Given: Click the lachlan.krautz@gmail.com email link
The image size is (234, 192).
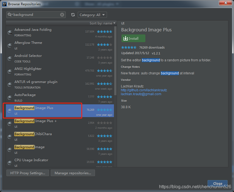Looking at the screenshot, I should pos(141,94).
